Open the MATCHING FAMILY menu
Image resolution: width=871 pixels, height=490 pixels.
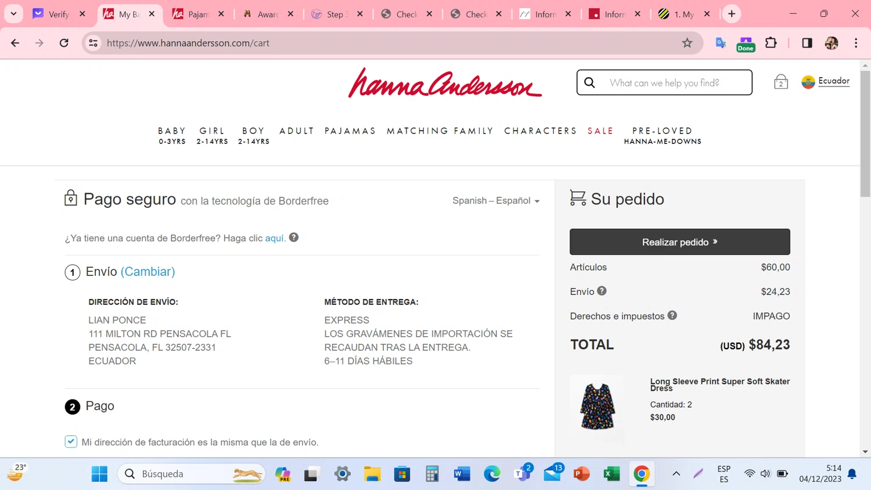440,131
